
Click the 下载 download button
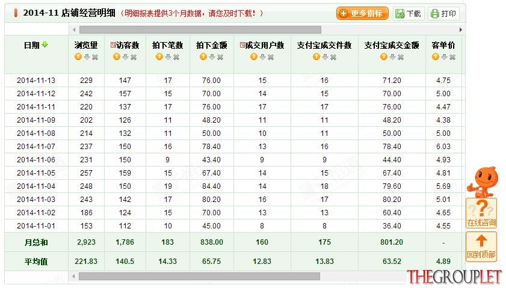tap(408, 14)
